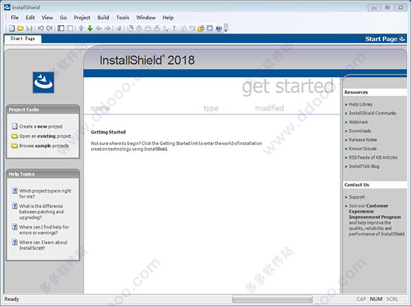Viewport: 411px width, 306px height.
Task: Open RSS Feeds of KB Articles link
Action: point(373,157)
